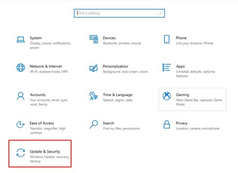
Task: Click the Update & Security refresh arrows icon
Action: tap(20, 153)
